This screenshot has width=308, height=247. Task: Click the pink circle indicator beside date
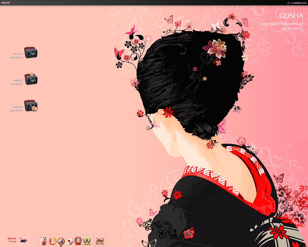pos(288,3)
